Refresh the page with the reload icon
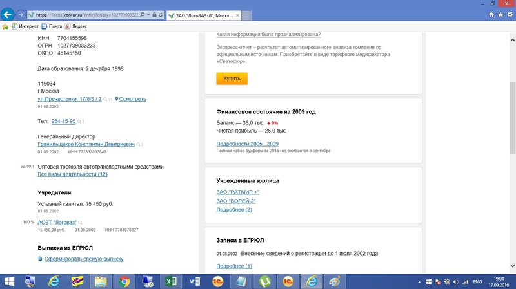Screen dimensions: 516x289 click(161, 15)
